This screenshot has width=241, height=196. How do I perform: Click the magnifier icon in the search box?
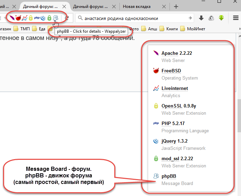[80, 18]
